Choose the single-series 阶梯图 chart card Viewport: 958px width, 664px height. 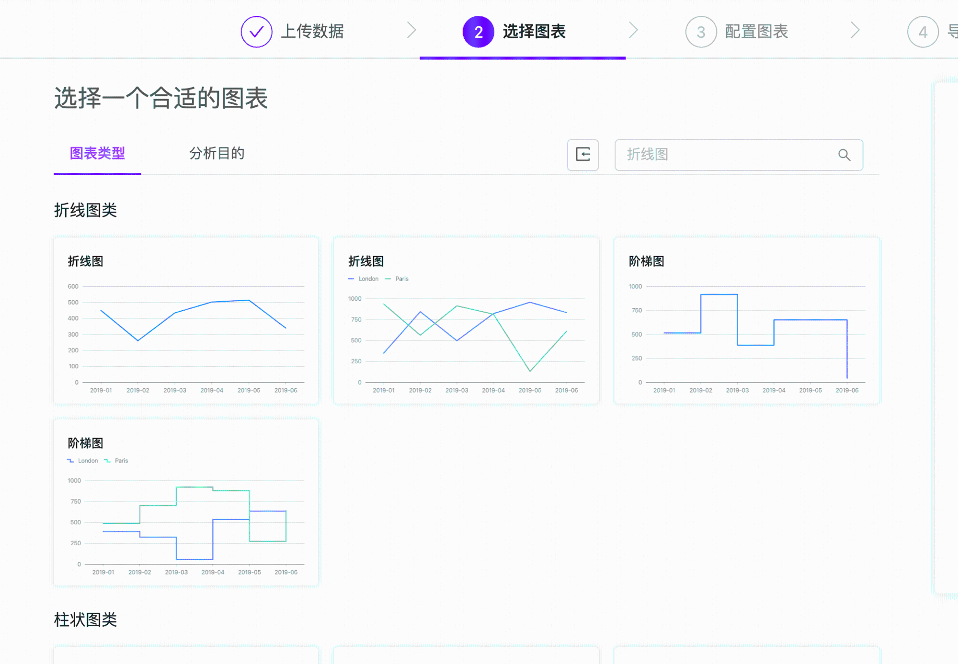747,320
